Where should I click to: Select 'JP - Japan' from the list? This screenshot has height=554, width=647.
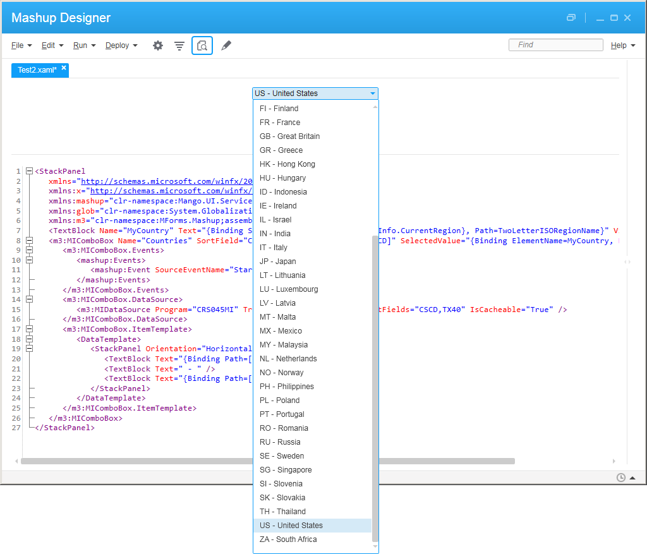pyautogui.click(x=277, y=262)
